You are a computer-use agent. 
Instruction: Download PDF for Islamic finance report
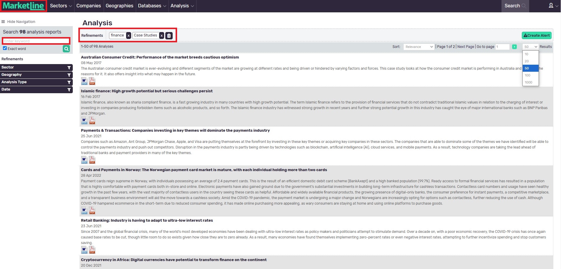coord(92,121)
